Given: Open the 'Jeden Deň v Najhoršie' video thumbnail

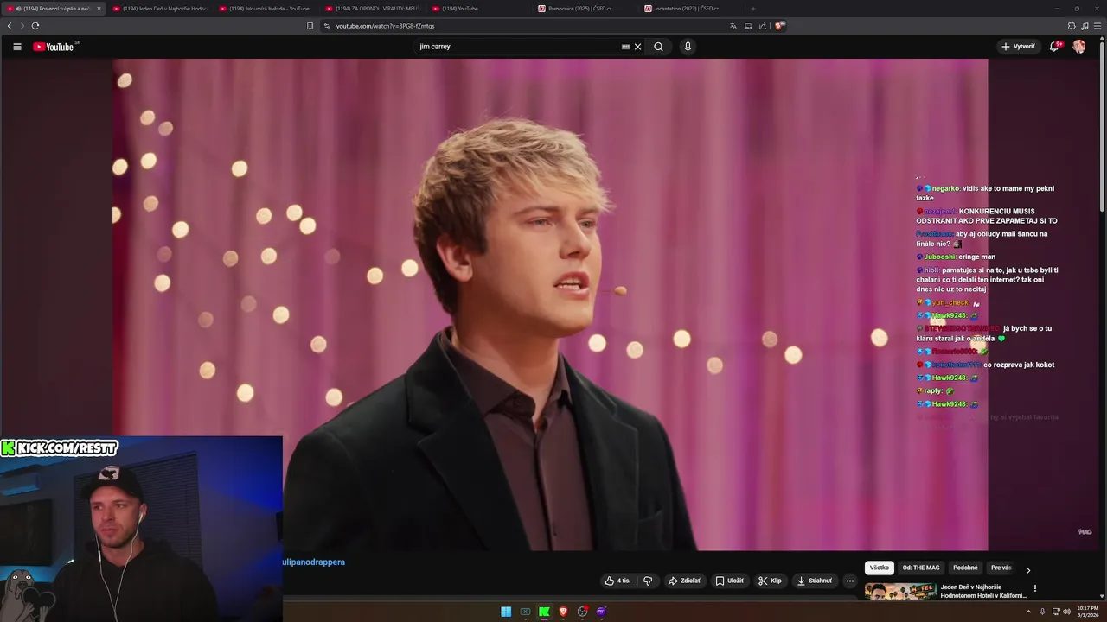Looking at the screenshot, I should (901, 592).
